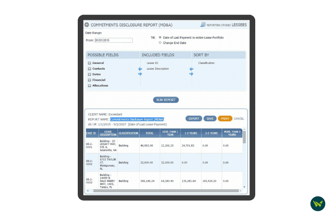Save the report
The image size is (333, 215).
(210, 118)
